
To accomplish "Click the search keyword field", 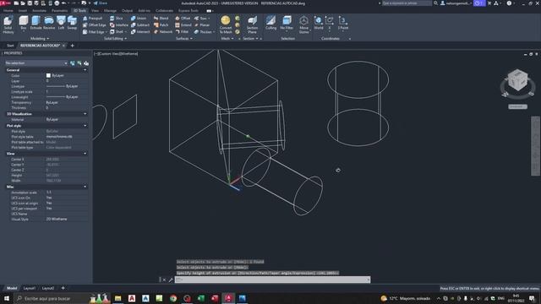I will [x=407, y=3].
